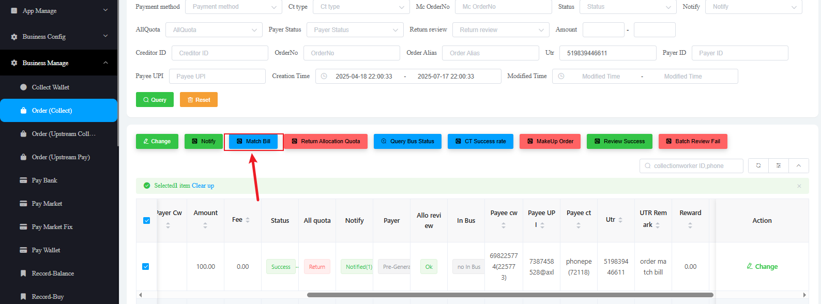
Task: Uncheck the selected order row checkbox
Action: 146,267
